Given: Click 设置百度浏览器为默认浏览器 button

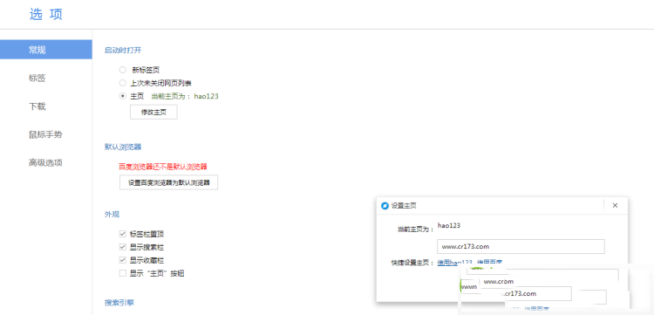Looking at the screenshot, I should point(168,182).
